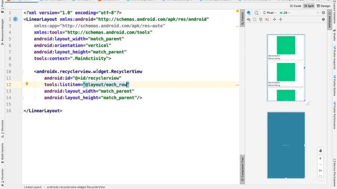The height and width of the screenshot is (189, 337).
Task: Click the "@layout/each_row" value on line 12
Action: (x=106, y=85)
